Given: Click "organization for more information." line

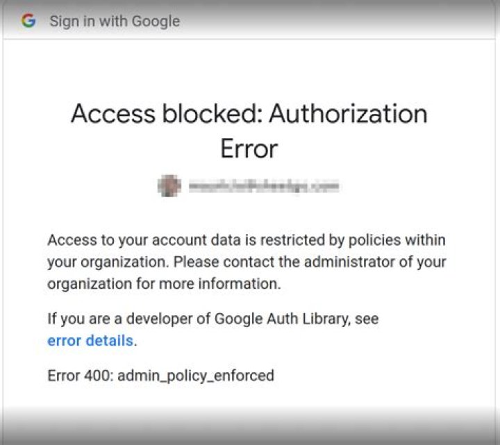Looking at the screenshot, I should click(x=164, y=284).
